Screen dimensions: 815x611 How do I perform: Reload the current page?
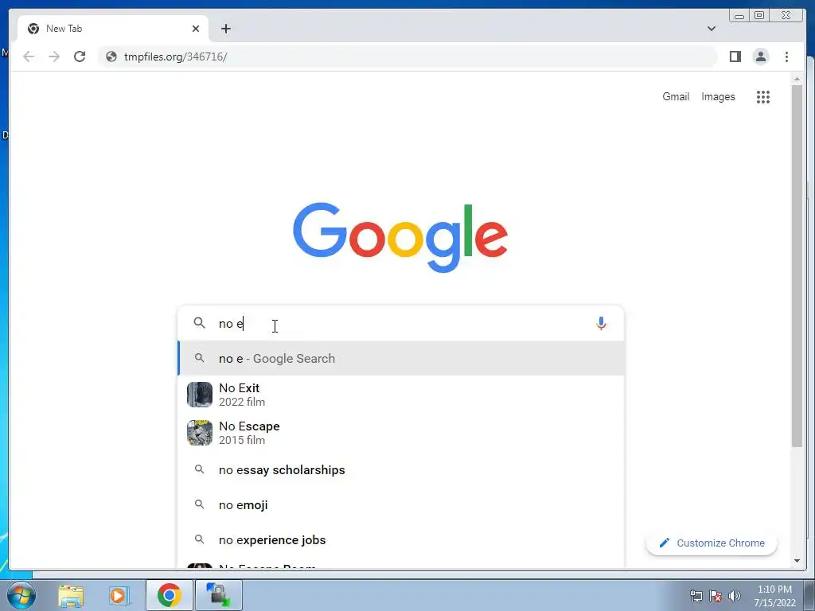[x=80, y=56]
